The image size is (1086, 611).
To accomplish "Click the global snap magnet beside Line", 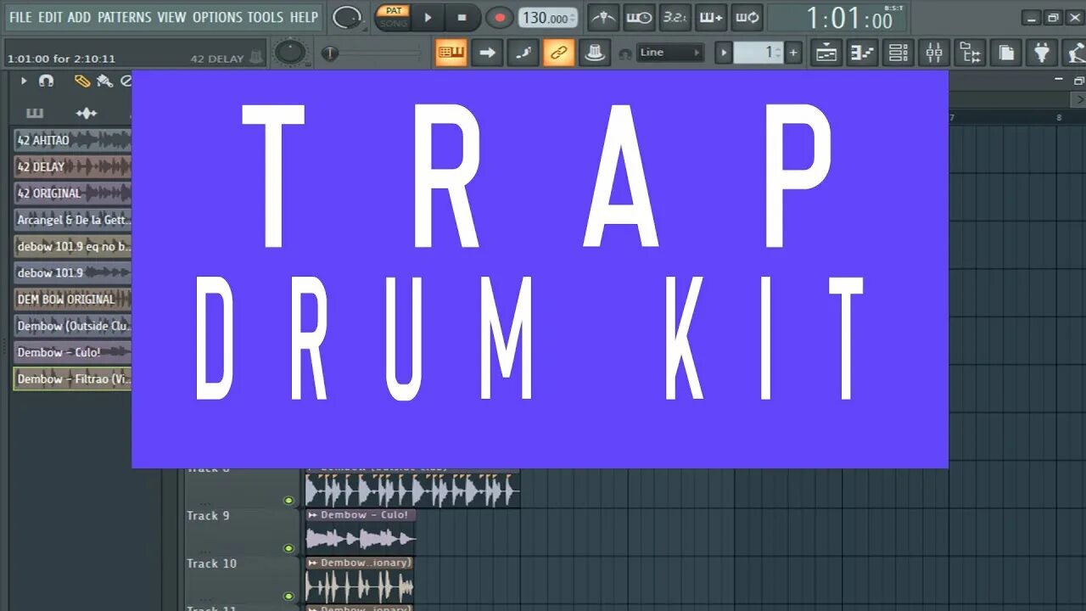I will click(625, 53).
